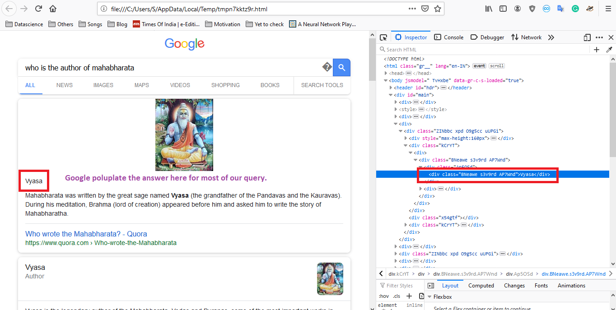Open the Who wrote the Mahabharata Quora link
The width and height of the screenshot is (616, 310).
pos(86,234)
